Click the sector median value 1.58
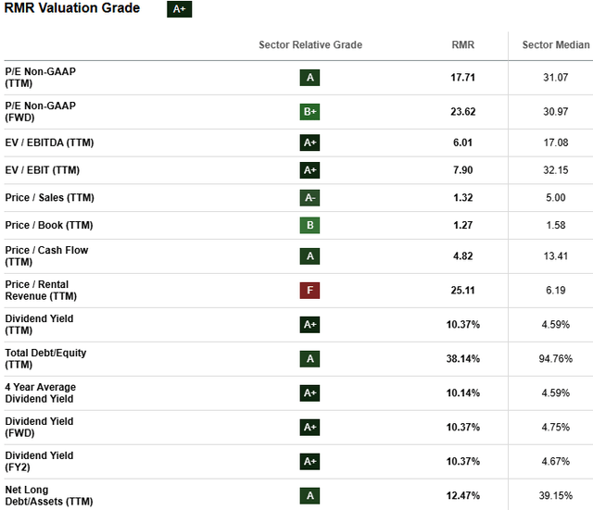Viewport: 593px width, 510px height. click(556, 225)
